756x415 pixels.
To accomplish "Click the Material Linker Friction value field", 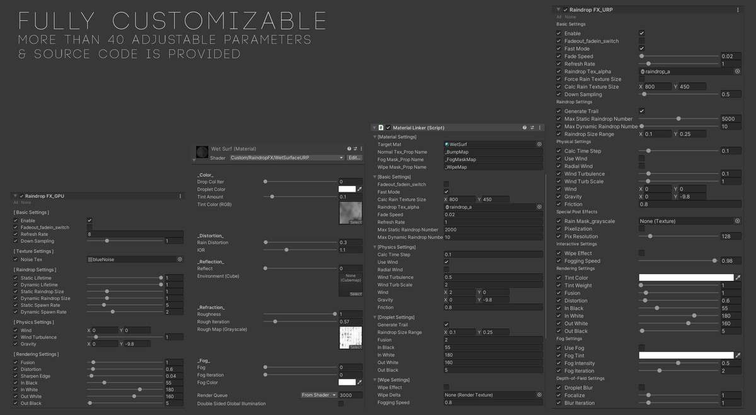I will pos(493,307).
